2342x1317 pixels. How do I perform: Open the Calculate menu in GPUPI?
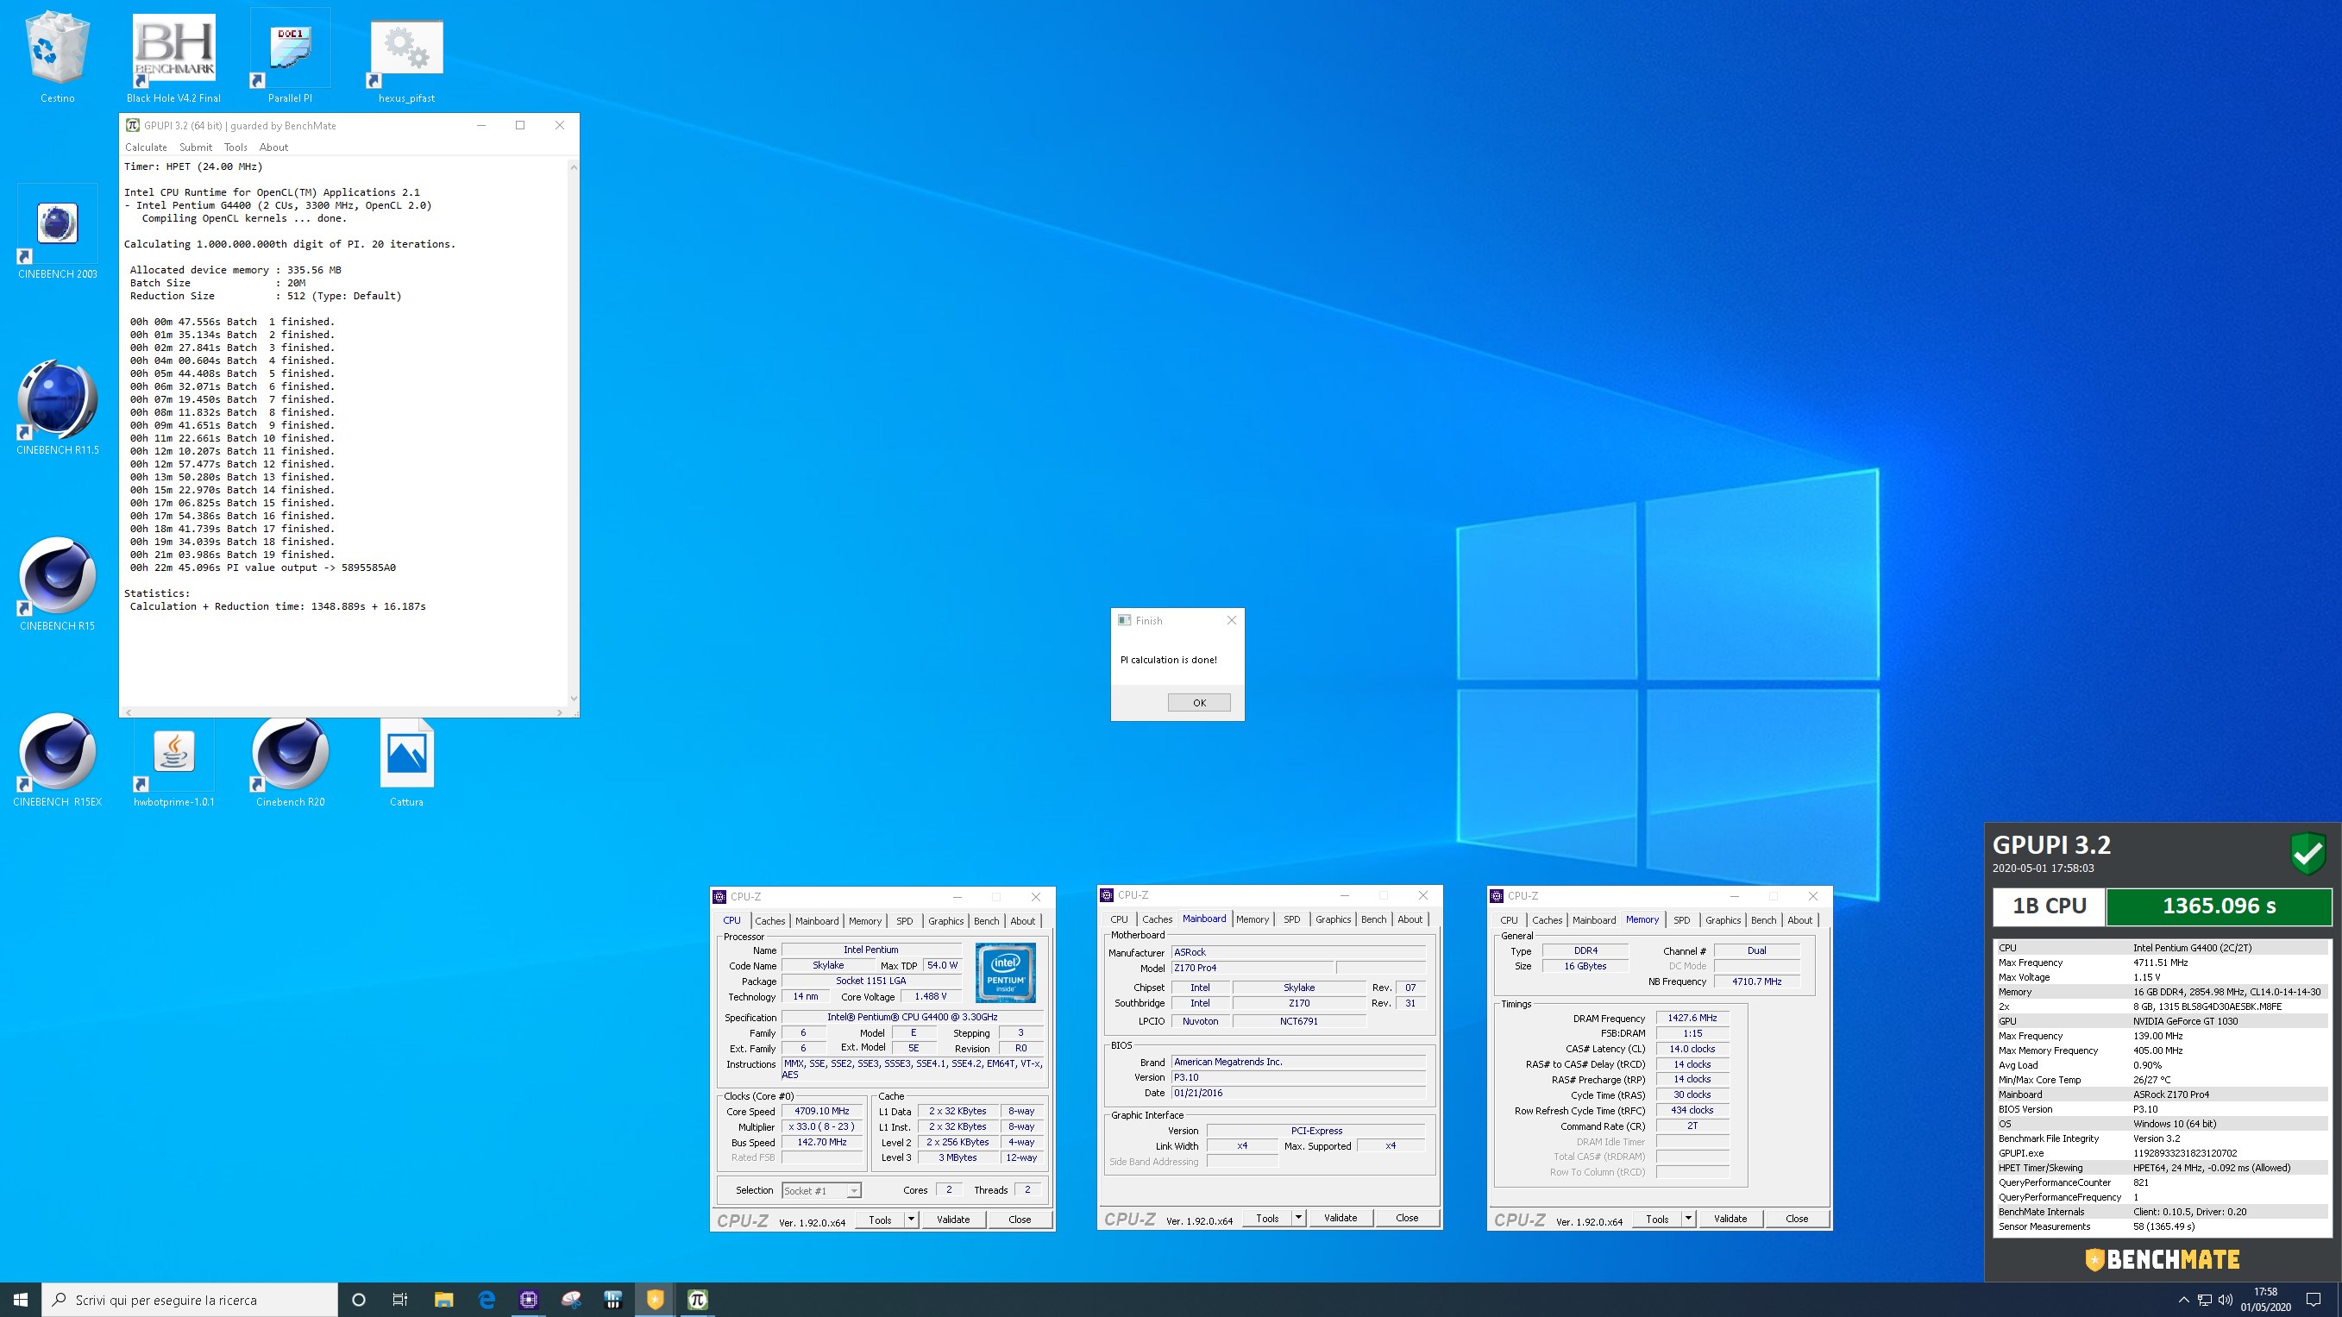pyautogui.click(x=146, y=147)
